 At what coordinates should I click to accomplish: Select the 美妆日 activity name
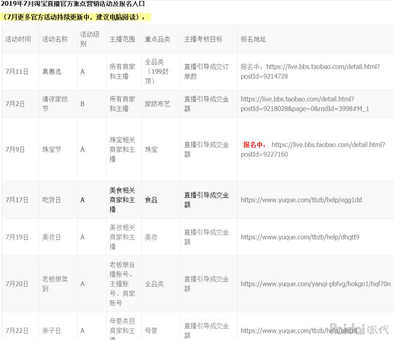click(x=51, y=237)
